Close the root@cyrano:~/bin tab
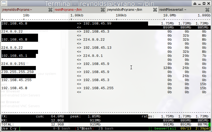212x132 pixels. 102,9
